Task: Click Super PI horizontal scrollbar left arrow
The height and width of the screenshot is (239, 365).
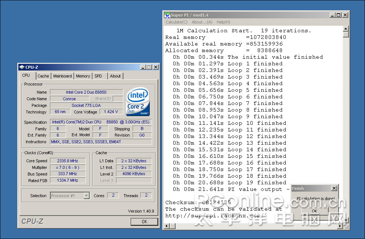Action: pos(167,226)
